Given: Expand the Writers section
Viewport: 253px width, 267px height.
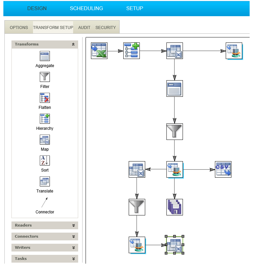Looking at the screenshot, I should (73, 248).
